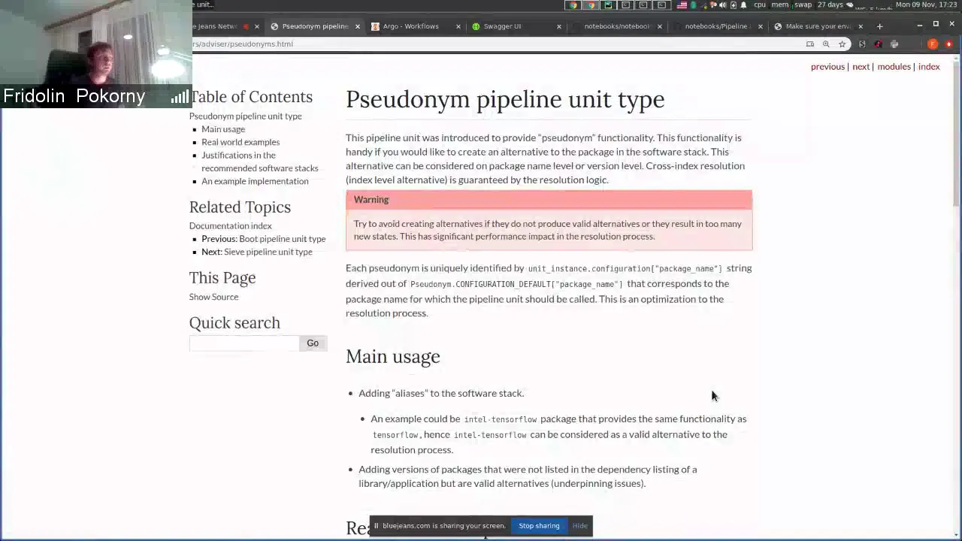Click the cast/screen icon in the address bar

pos(810,44)
